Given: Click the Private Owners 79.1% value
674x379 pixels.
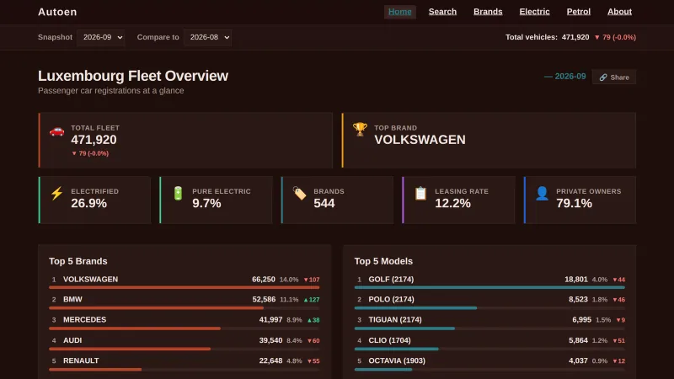Looking at the screenshot, I should pos(574,203).
